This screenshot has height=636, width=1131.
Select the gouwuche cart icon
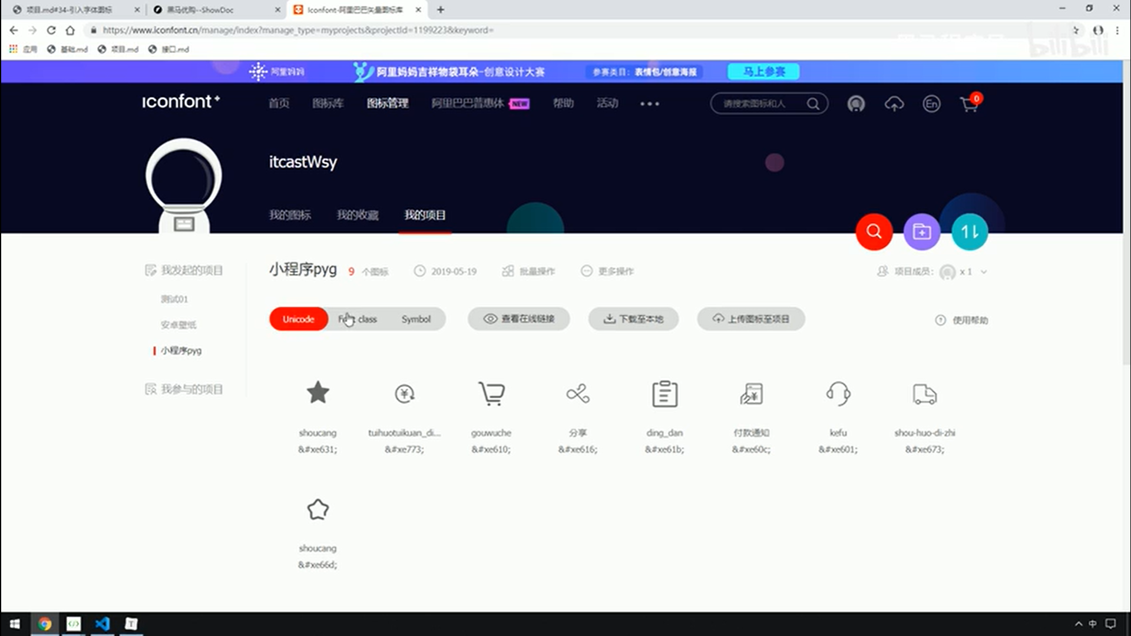[x=491, y=394]
